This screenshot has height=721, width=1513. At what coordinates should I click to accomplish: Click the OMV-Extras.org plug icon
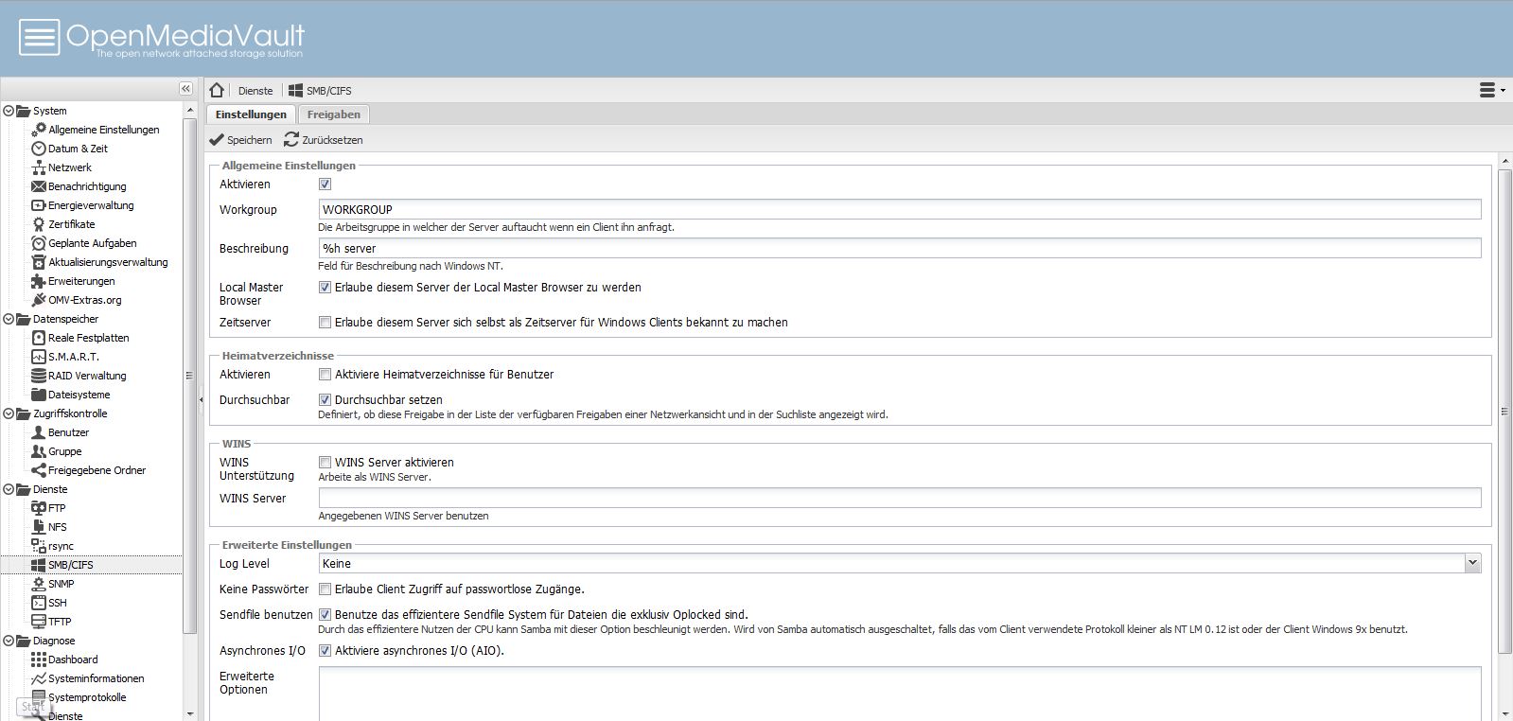(39, 300)
